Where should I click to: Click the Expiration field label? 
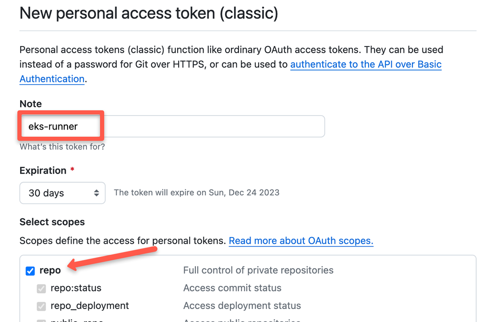click(x=42, y=170)
